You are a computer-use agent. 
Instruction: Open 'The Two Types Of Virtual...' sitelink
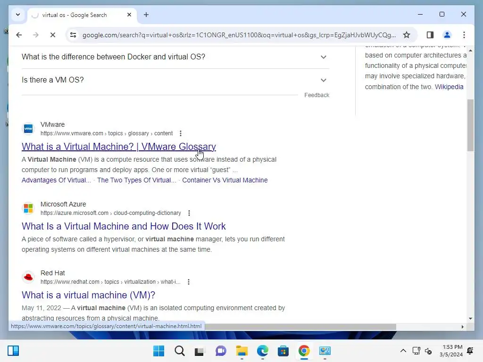coord(136,180)
